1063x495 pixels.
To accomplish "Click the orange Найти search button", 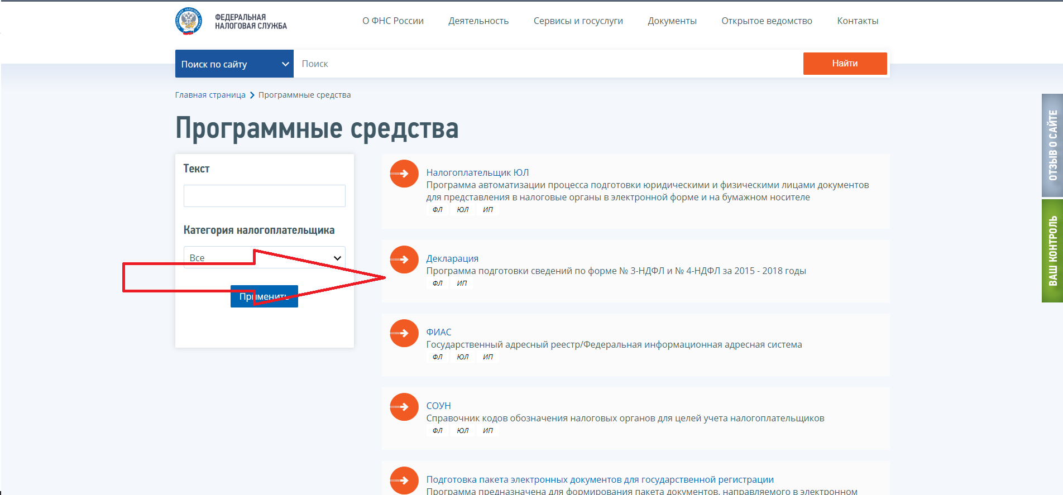I will point(845,64).
